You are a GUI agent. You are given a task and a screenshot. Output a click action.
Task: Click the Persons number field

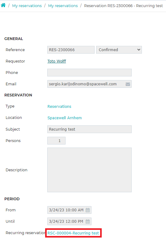tap(56, 141)
